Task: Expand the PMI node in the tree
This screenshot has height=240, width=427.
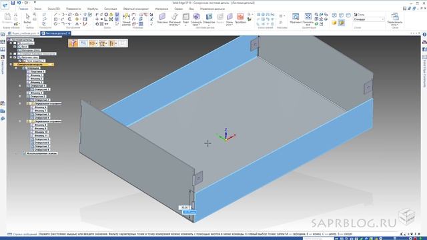Action: 11,43
